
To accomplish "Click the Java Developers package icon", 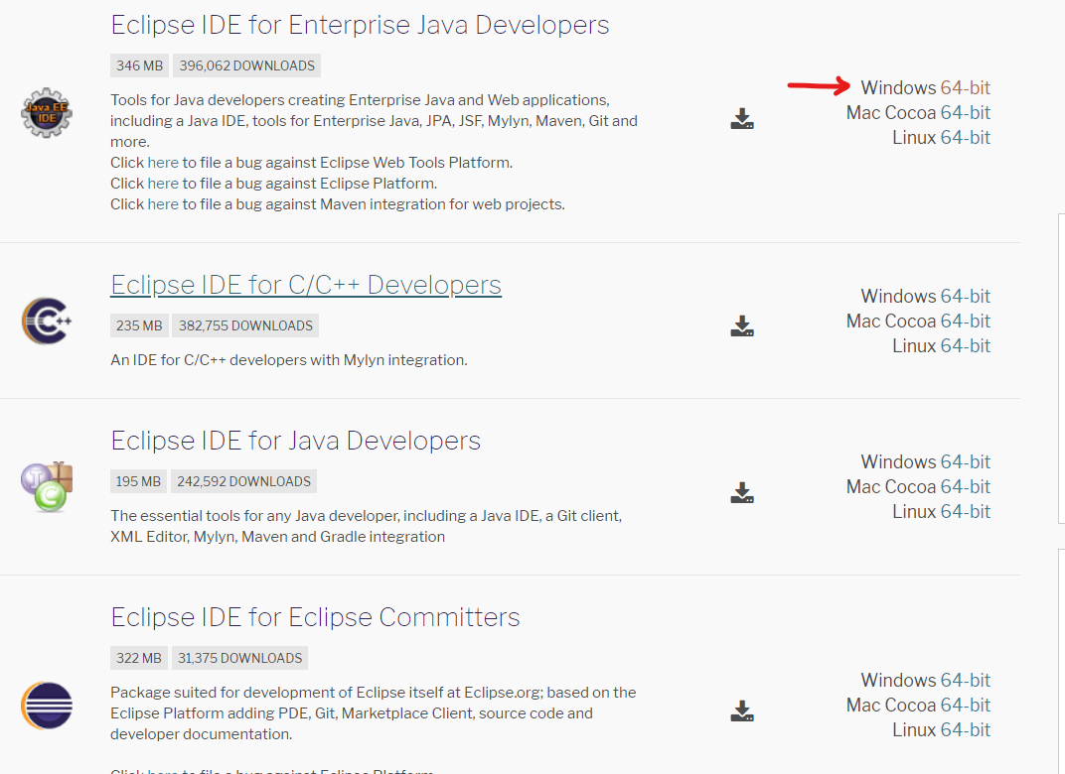I will pyautogui.click(x=46, y=486).
